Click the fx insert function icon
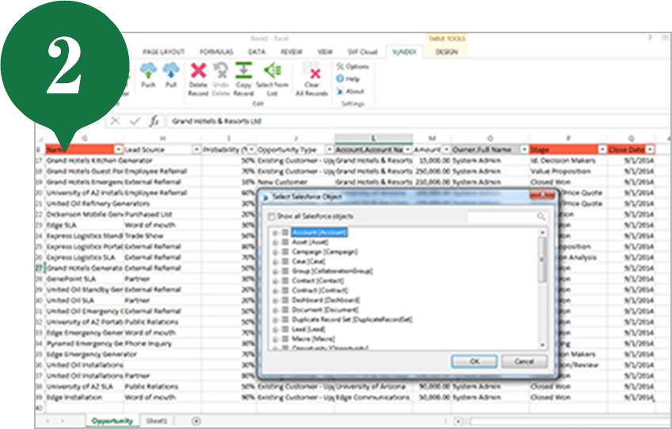The image size is (672, 429). tap(154, 121)
